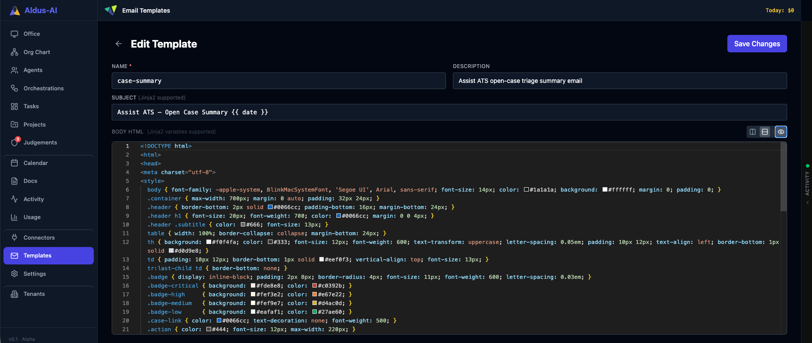Viewport: 812px width, 343px height.
Task: Click the #e67e22 orange swatch on line 17
Action: 315,295
